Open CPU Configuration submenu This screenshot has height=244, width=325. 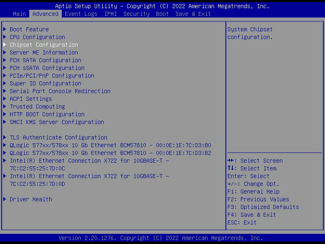37,37
